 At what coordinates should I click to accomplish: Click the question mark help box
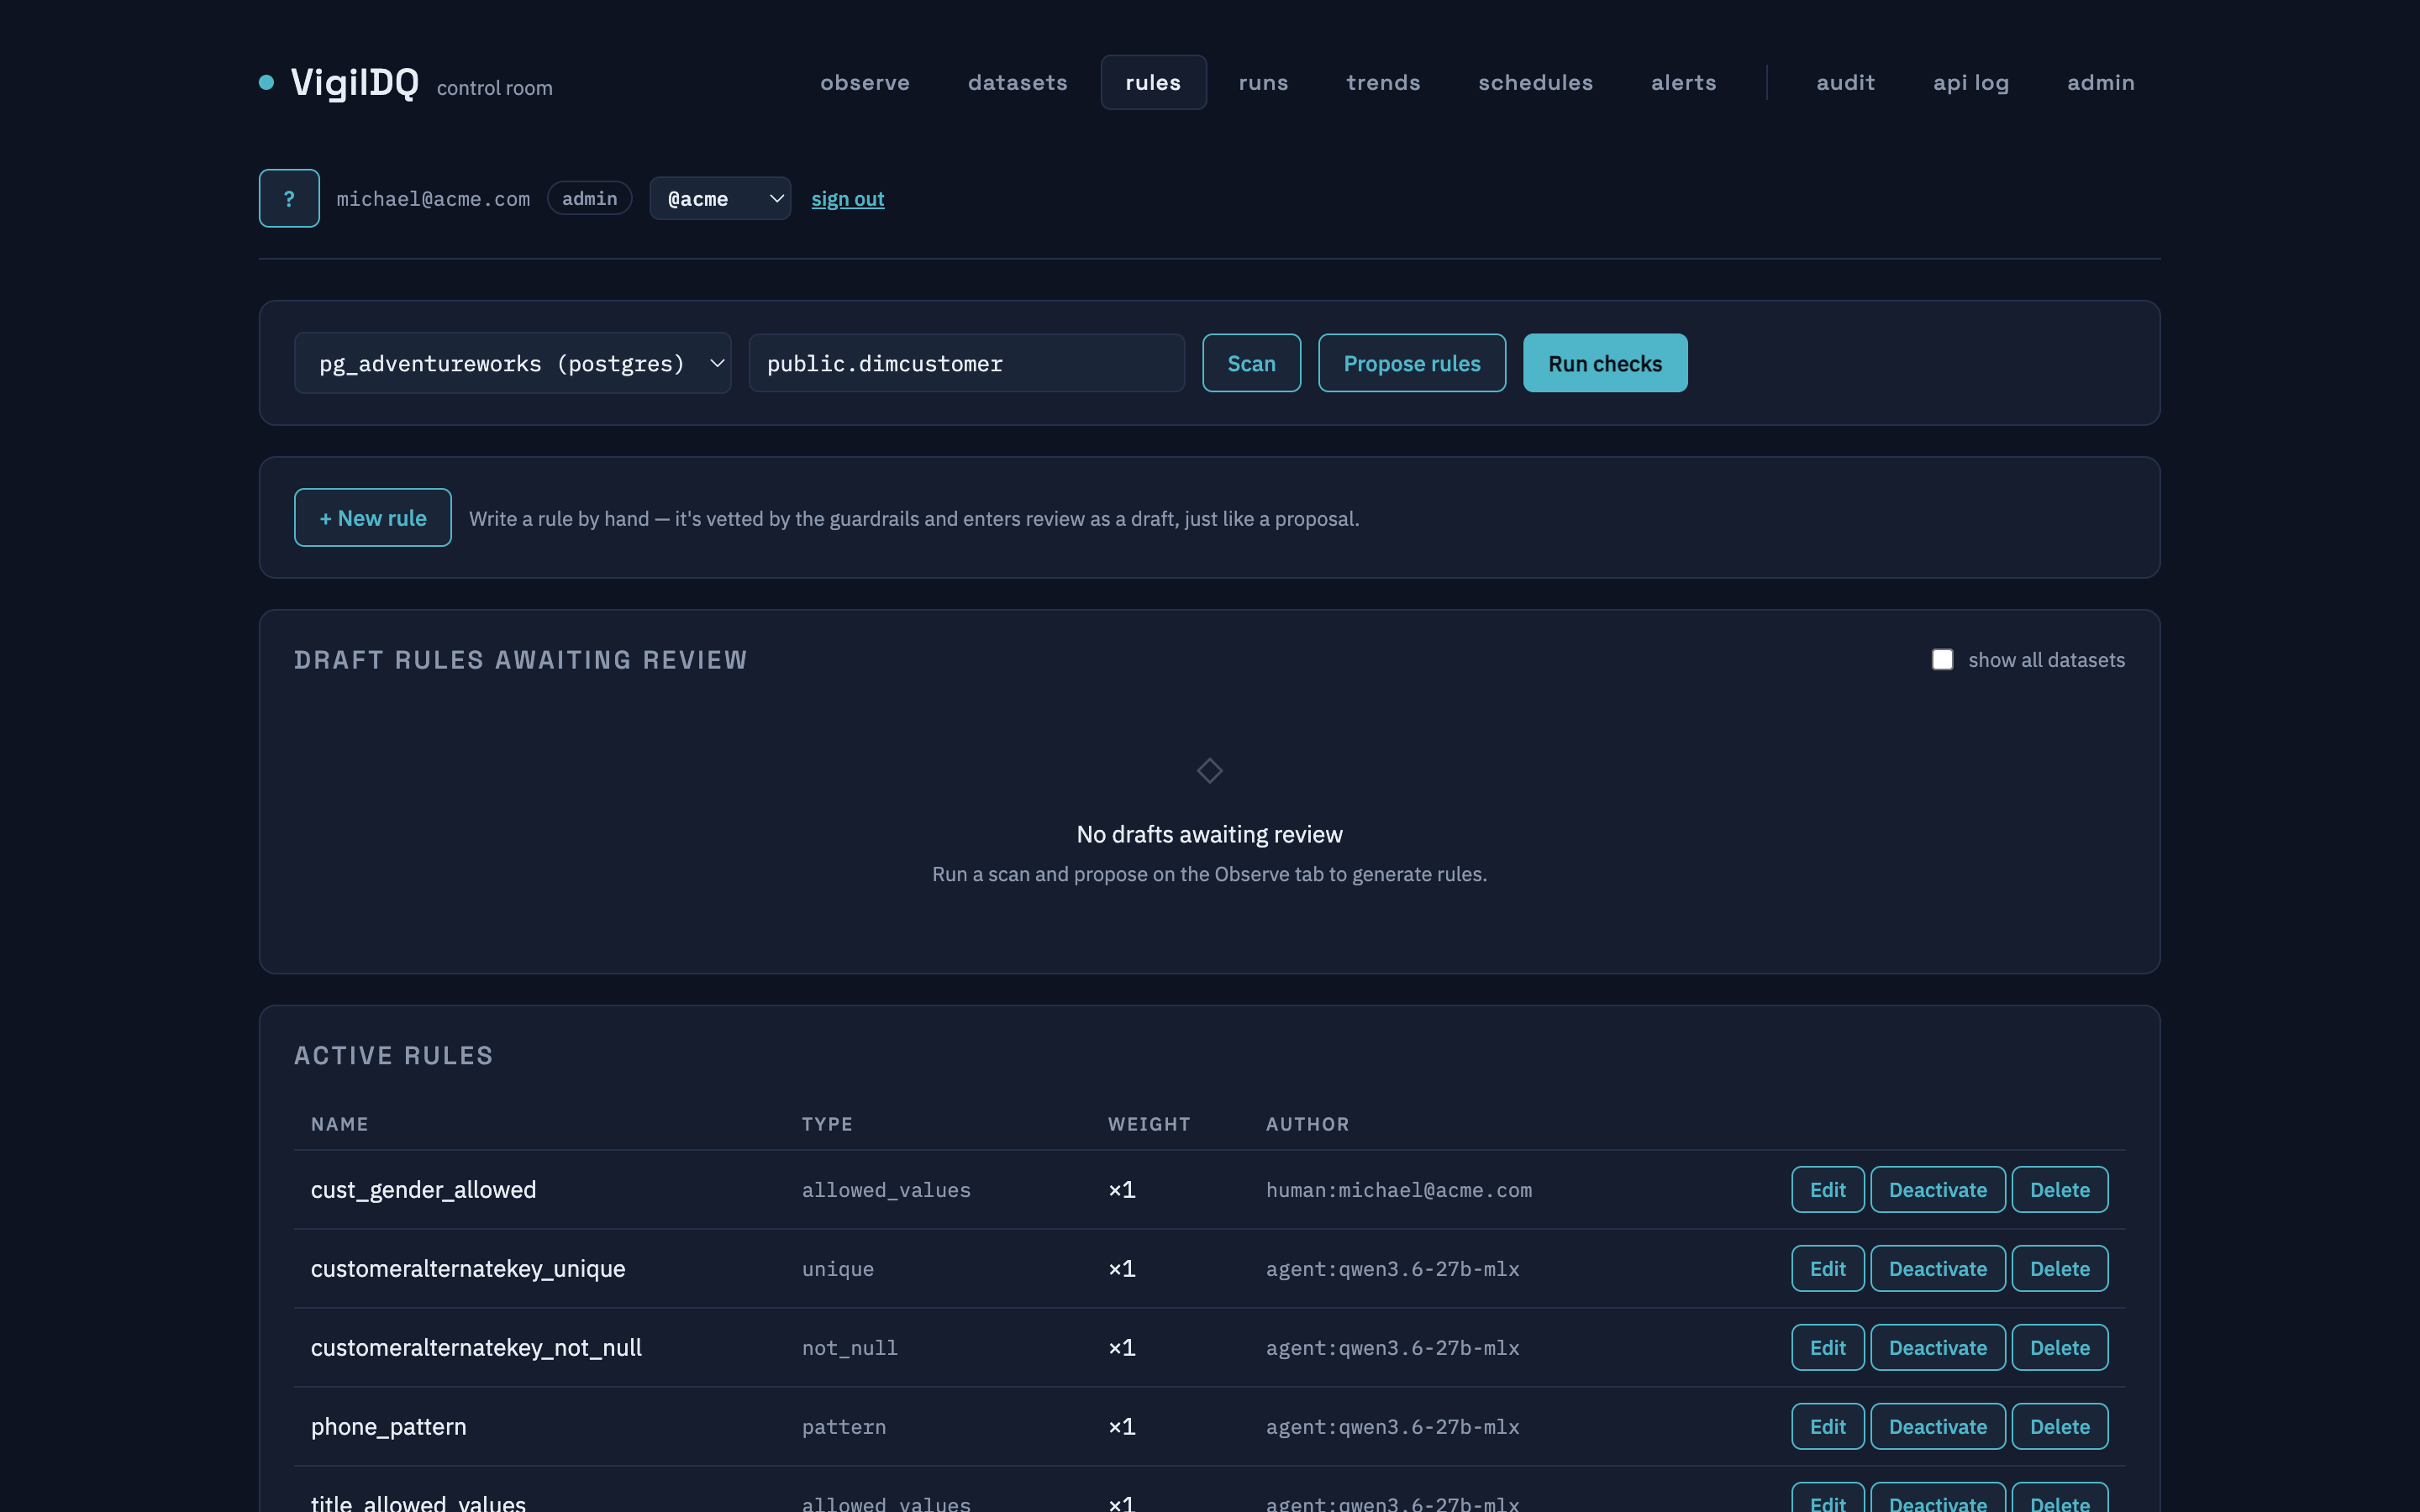[289, 198]
